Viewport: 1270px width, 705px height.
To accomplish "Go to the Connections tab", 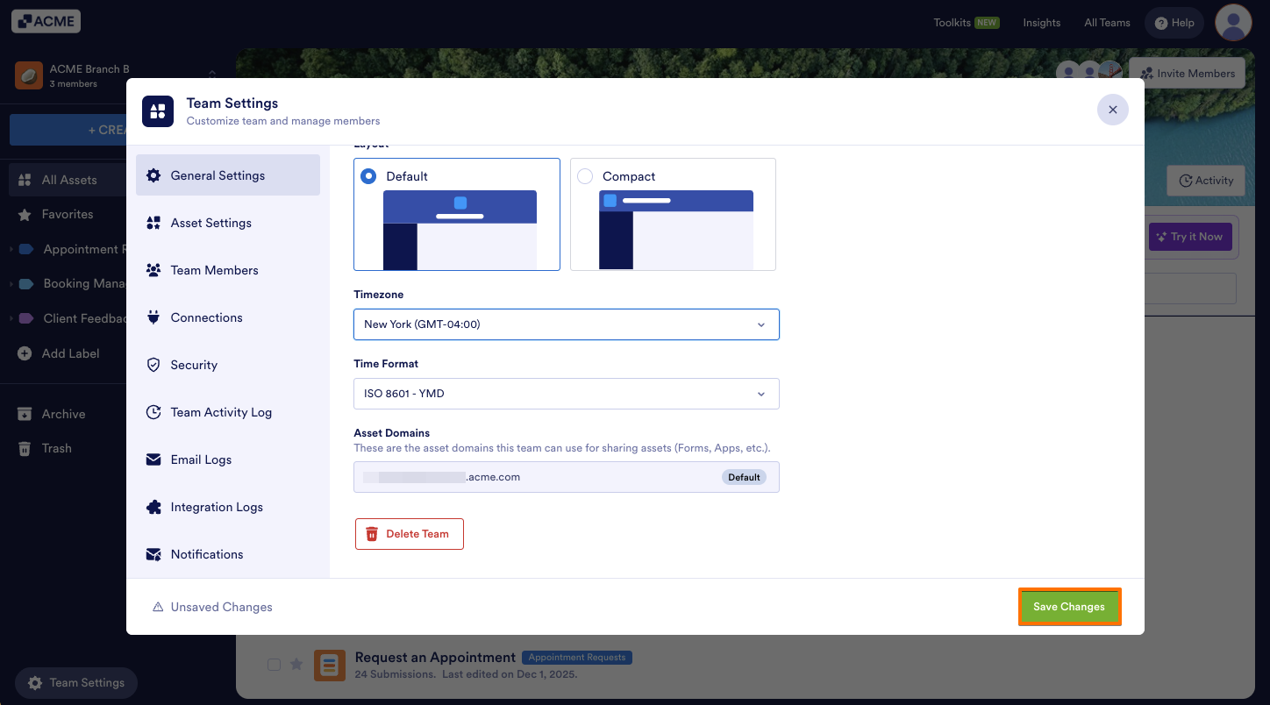I will pyautogui.click(x=228, y=317).
